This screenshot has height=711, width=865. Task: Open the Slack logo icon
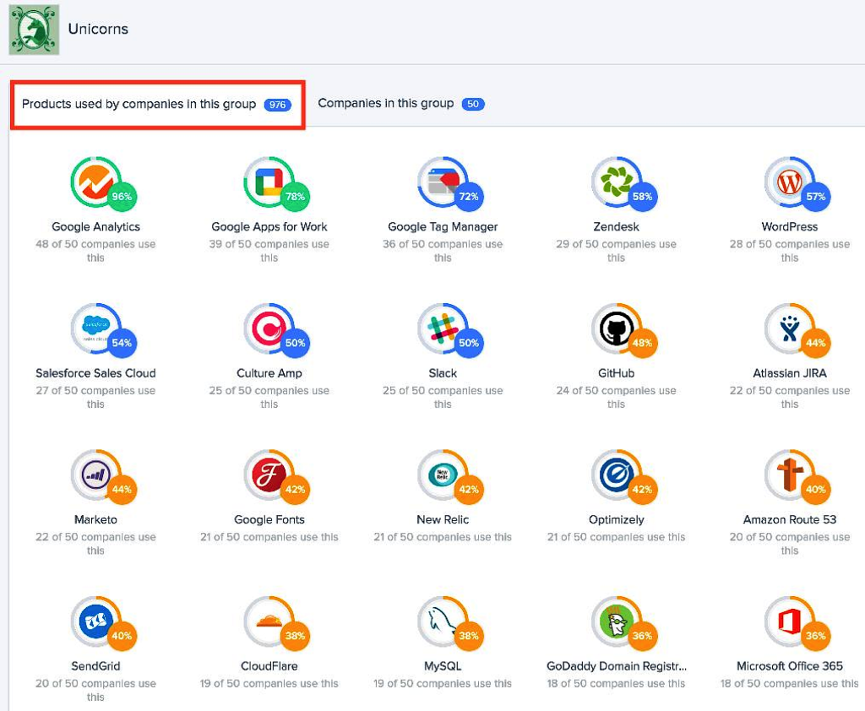click(443, 328)
